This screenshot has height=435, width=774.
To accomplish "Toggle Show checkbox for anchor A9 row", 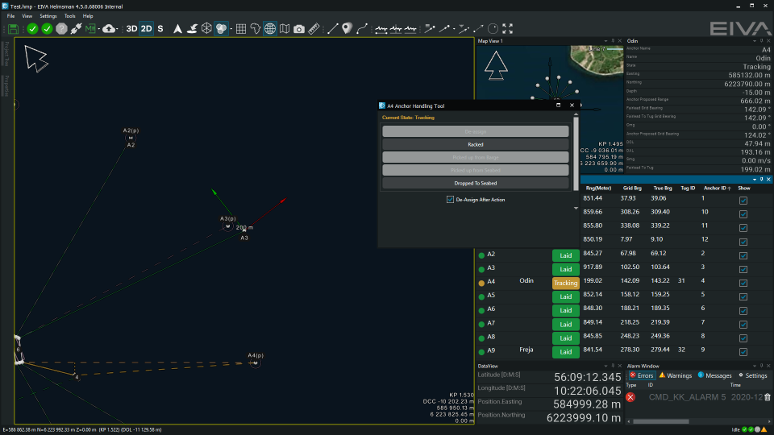I will (743, 351).
